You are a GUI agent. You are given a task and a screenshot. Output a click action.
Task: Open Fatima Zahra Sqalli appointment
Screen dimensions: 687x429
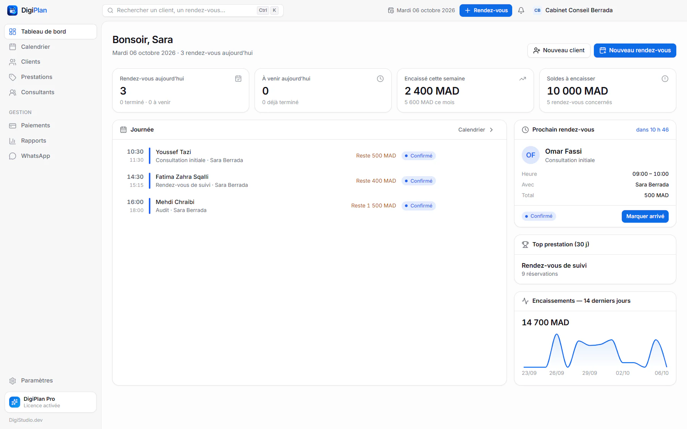pyautogui.click(x=310, y=181)
